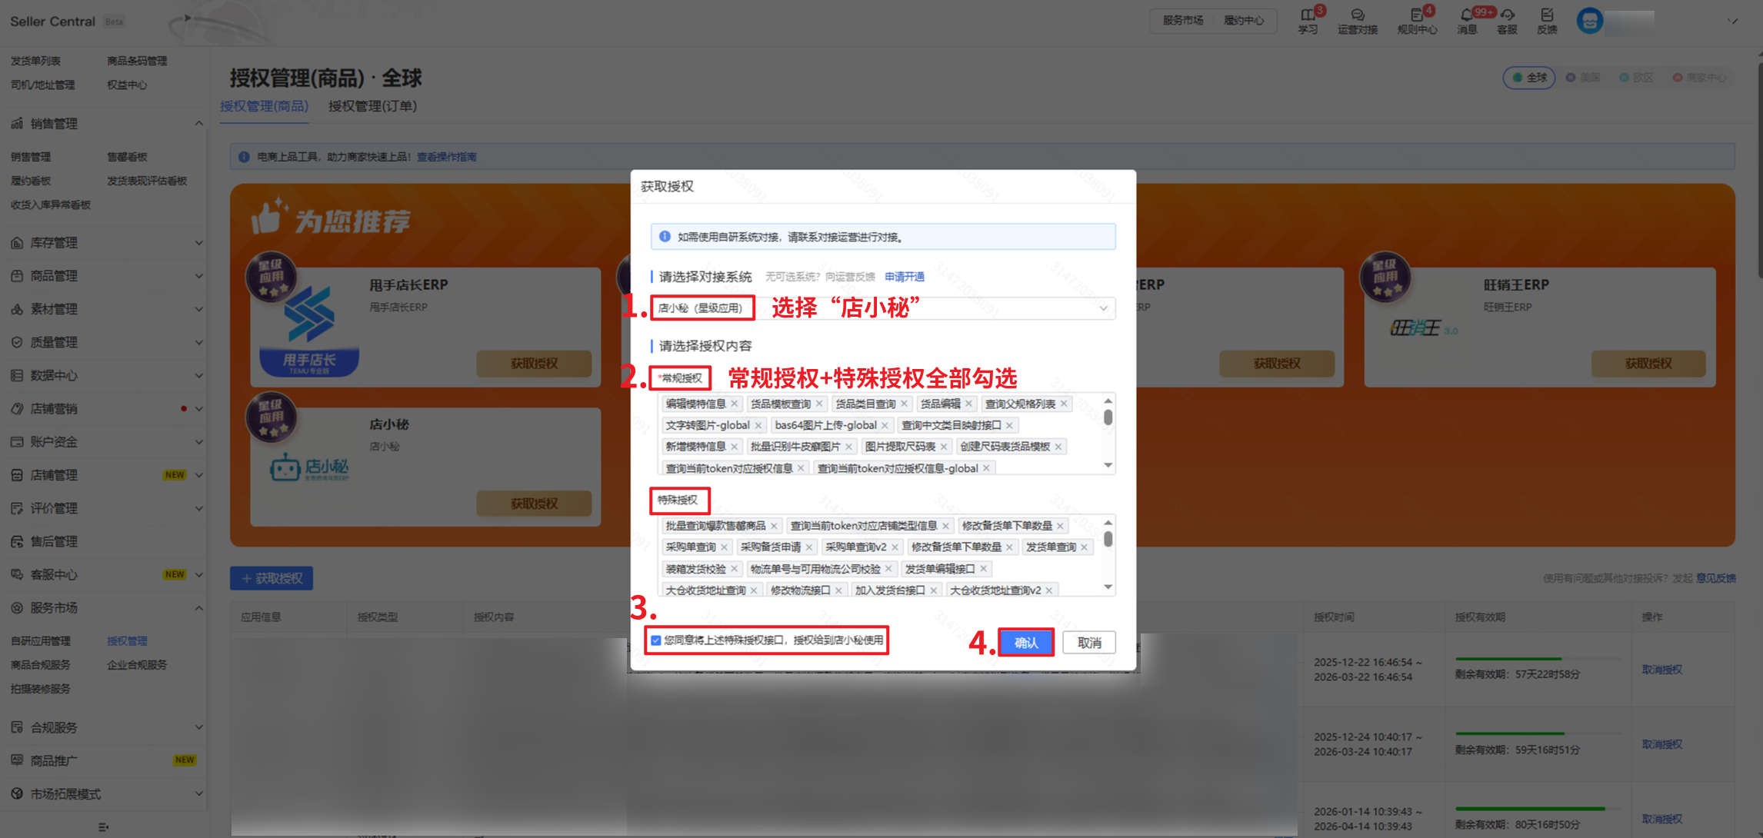Remove the 货品编辑 tag with its x icon

[969, 404]
